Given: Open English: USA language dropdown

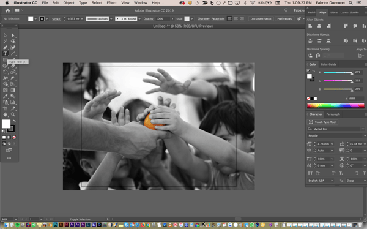Looking at the screenshot, I should [x=332, y=181].
